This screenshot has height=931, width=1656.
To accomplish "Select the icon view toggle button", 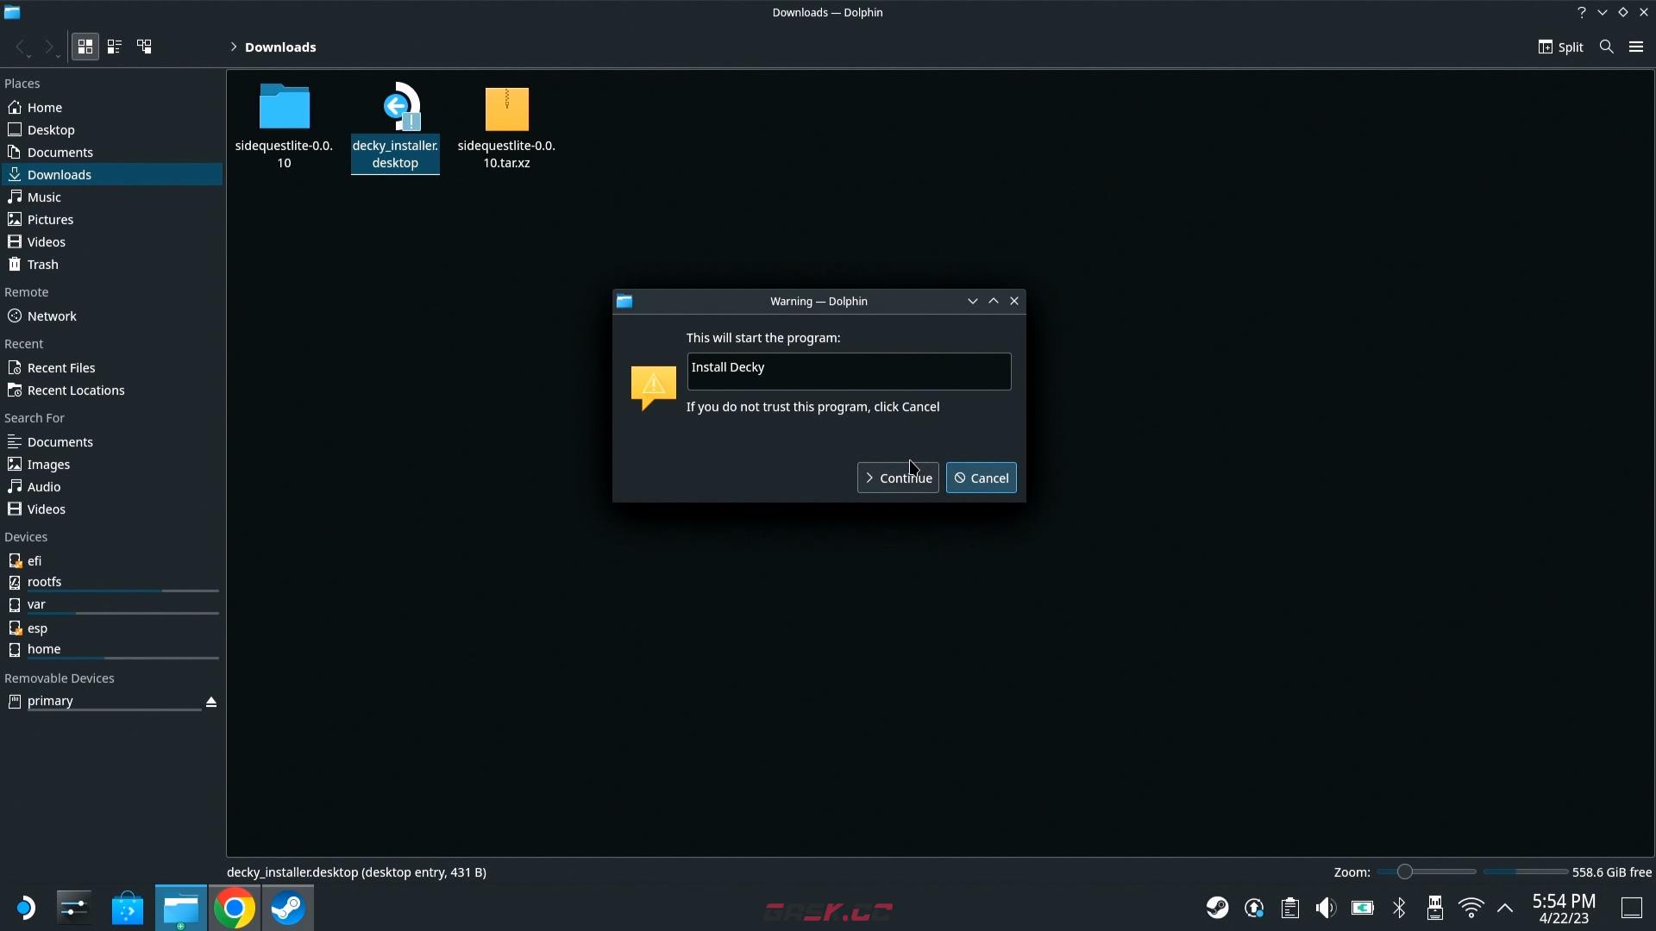I will 85,47.
